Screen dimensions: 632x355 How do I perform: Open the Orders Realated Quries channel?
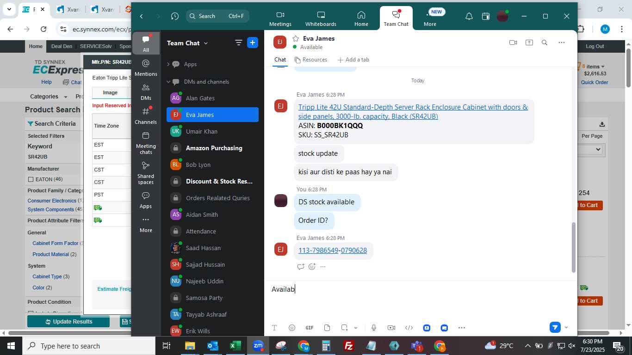tap(212, 198)
